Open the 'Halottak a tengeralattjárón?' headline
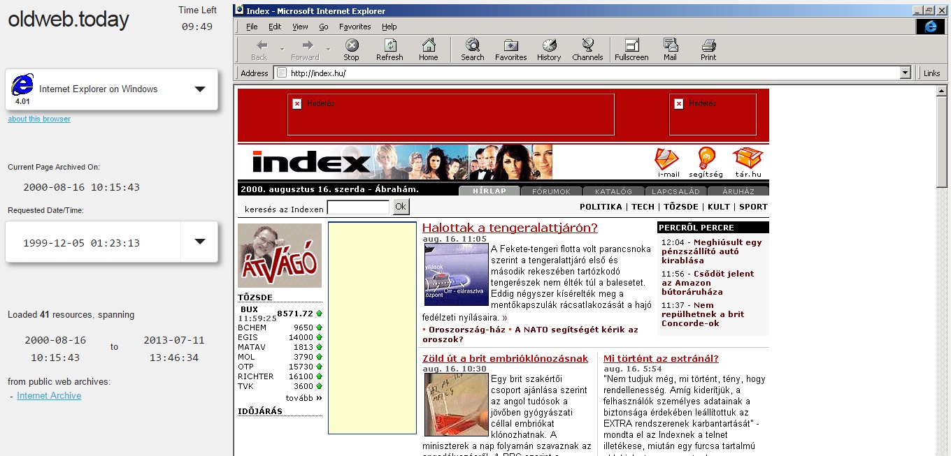 pyautogui.click(x=510, y=228)
